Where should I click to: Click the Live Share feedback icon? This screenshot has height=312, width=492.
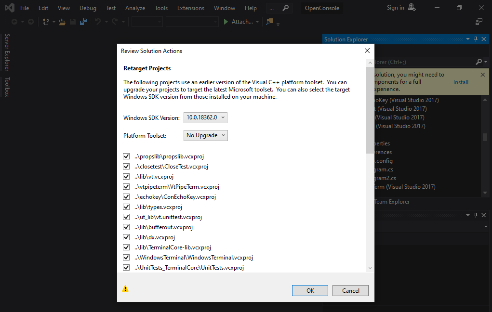pyautogui.click(x=479, y=22)
